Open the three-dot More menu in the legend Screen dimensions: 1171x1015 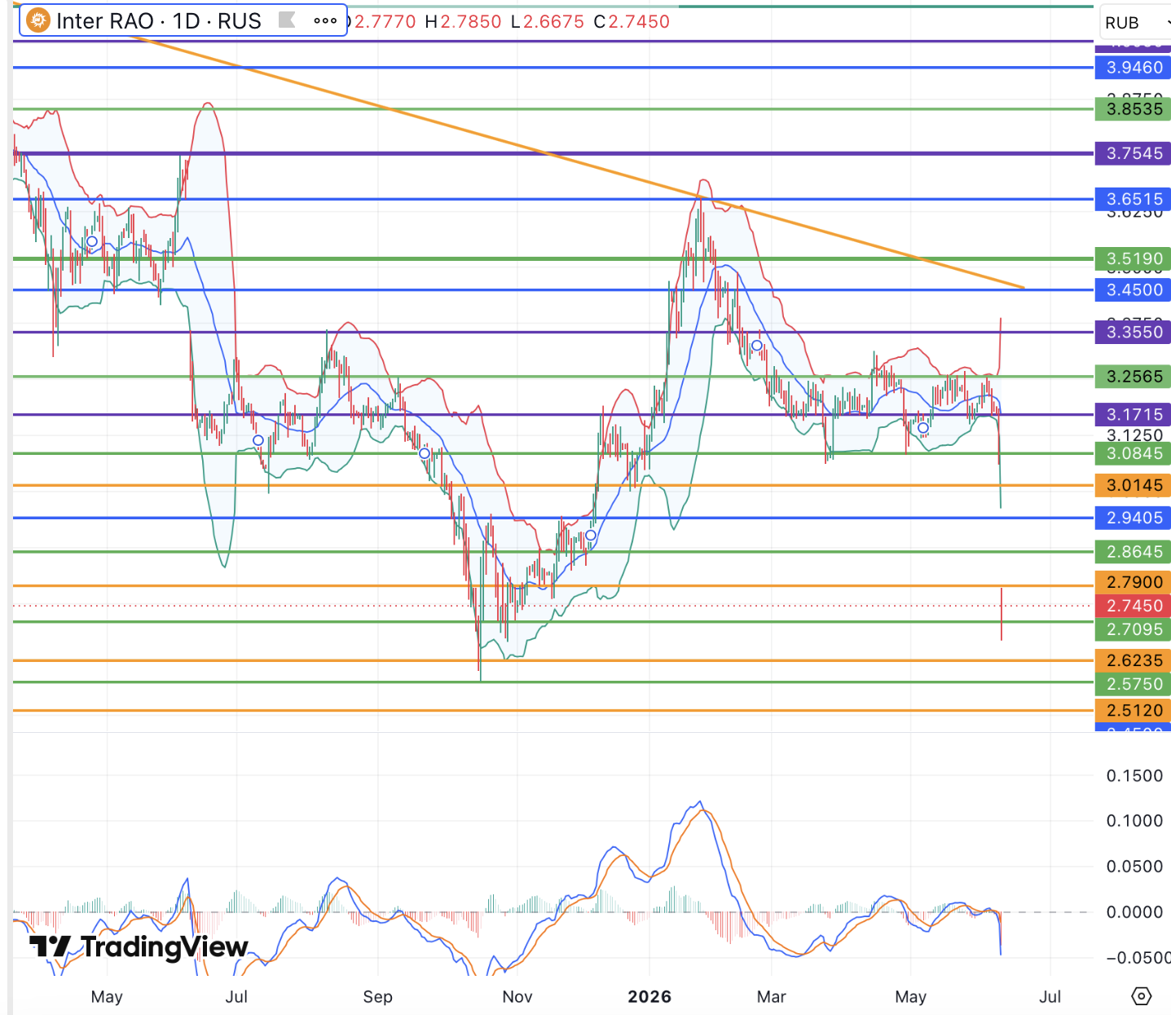point(325,20)
